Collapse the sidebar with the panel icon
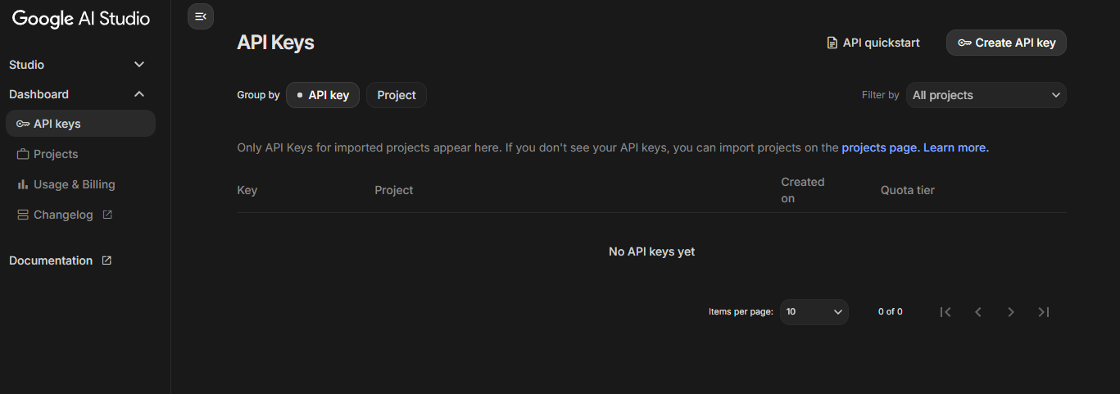1120x394 pixels. coord(201,16)
